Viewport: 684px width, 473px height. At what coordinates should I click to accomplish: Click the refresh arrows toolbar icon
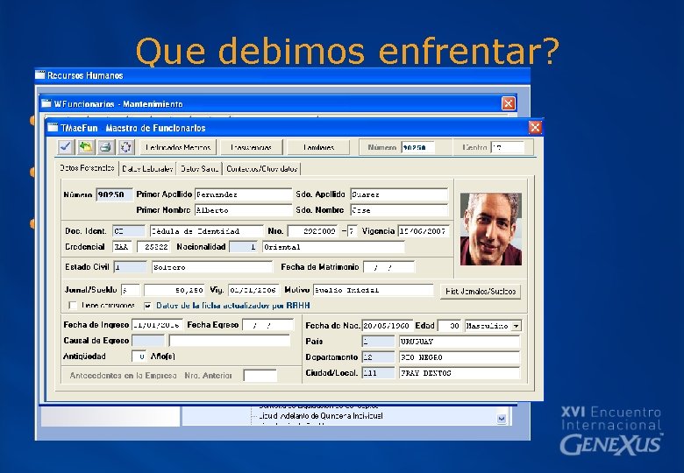click(x=125, y=147)
